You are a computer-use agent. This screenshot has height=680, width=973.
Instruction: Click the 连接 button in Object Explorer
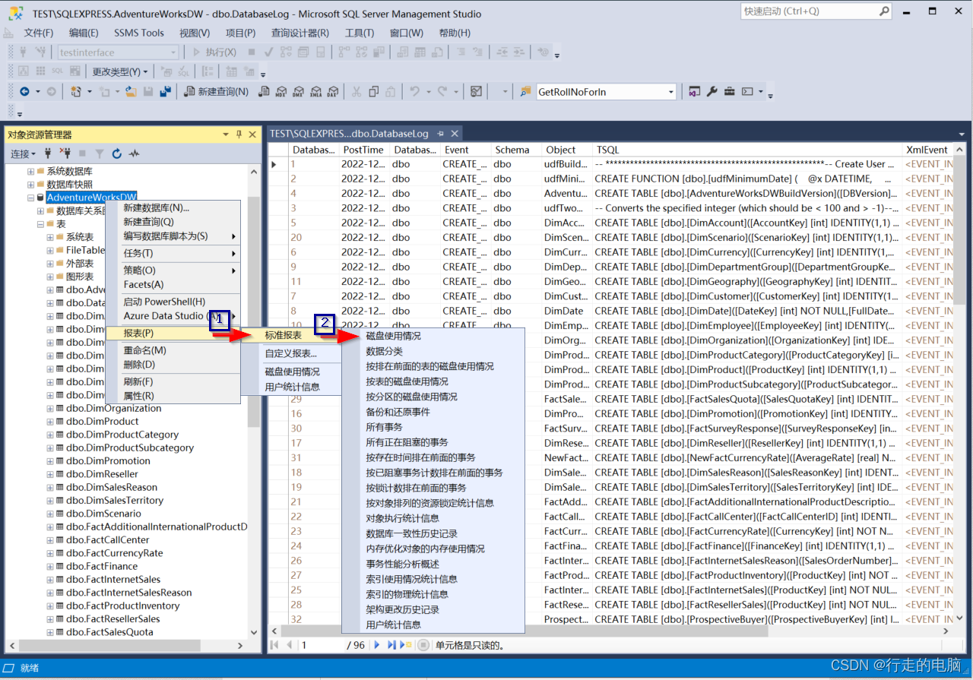coord(22,153)
